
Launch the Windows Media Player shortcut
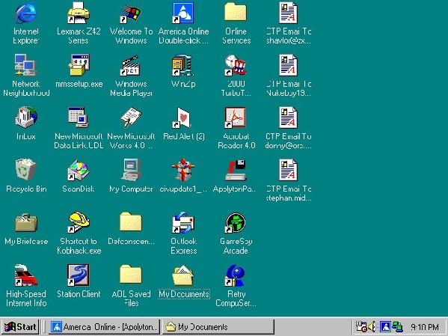pyautogui.click(x=131, y=66)
